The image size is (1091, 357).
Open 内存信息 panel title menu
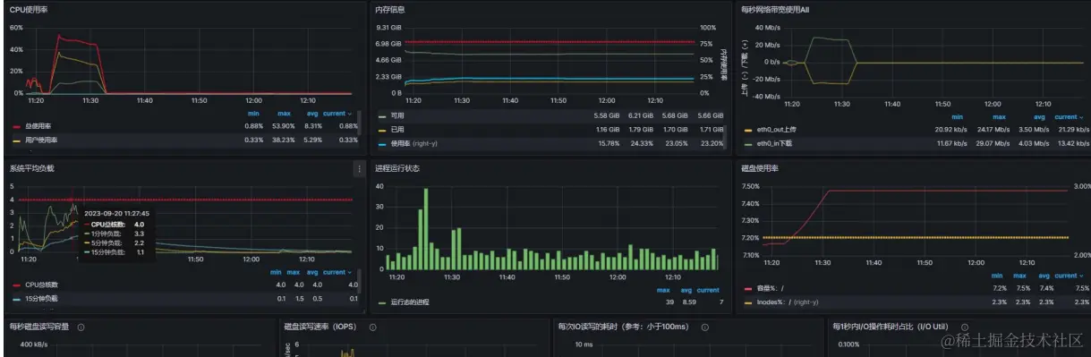tap(389, 9)
